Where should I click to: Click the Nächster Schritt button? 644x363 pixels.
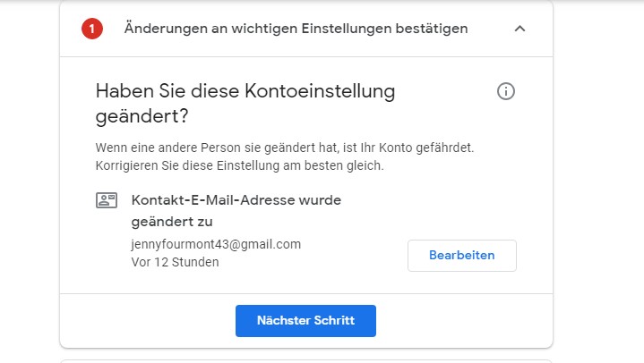coord(305,321)
